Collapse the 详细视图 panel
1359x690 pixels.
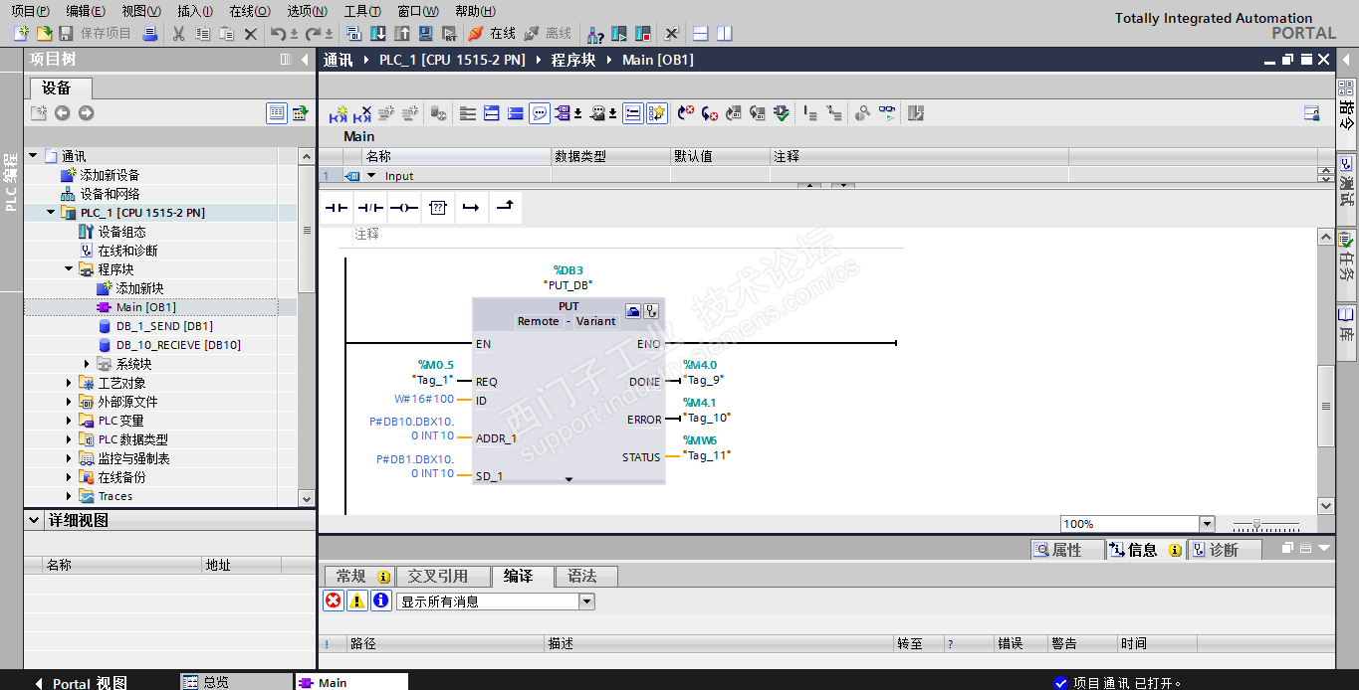click(35, 520)
